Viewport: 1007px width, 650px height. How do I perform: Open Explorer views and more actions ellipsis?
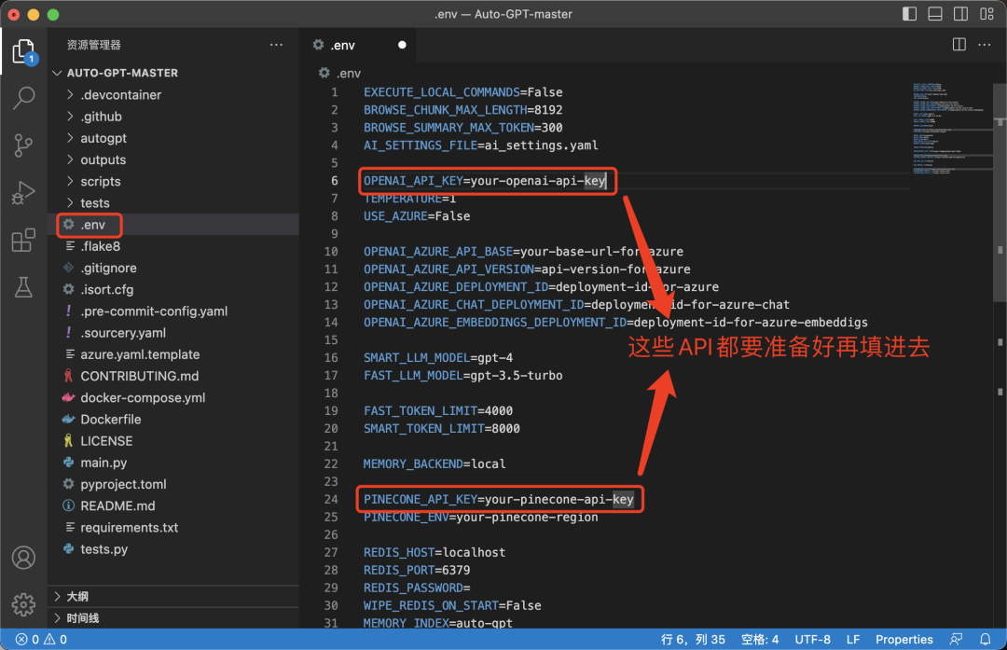[x=276, y=45]
